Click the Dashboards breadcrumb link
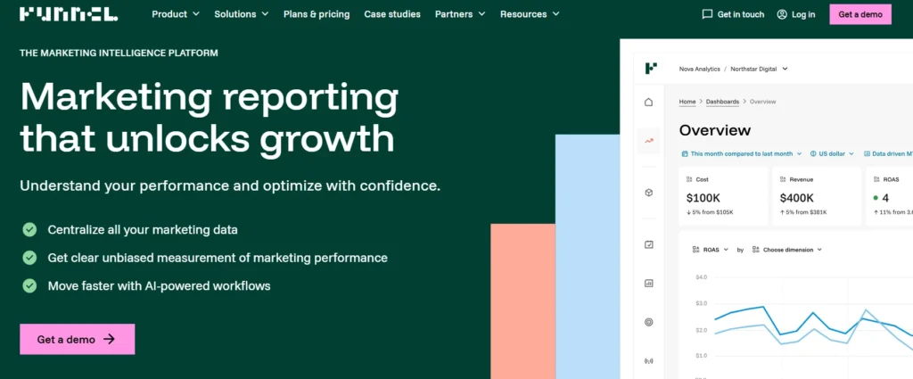 [x=722, y=102]
